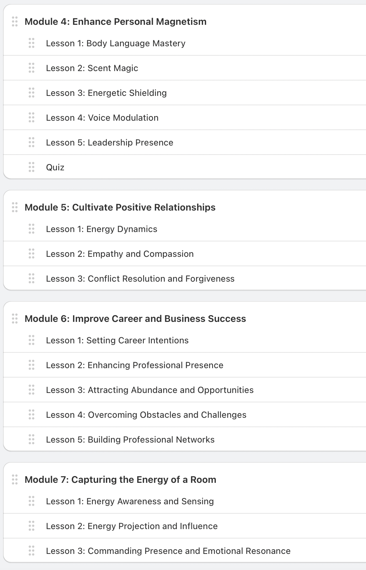This screenshot has height=570, width=366.
Task: Open the Quiz item in Module 4
Action: click(55, 168)
